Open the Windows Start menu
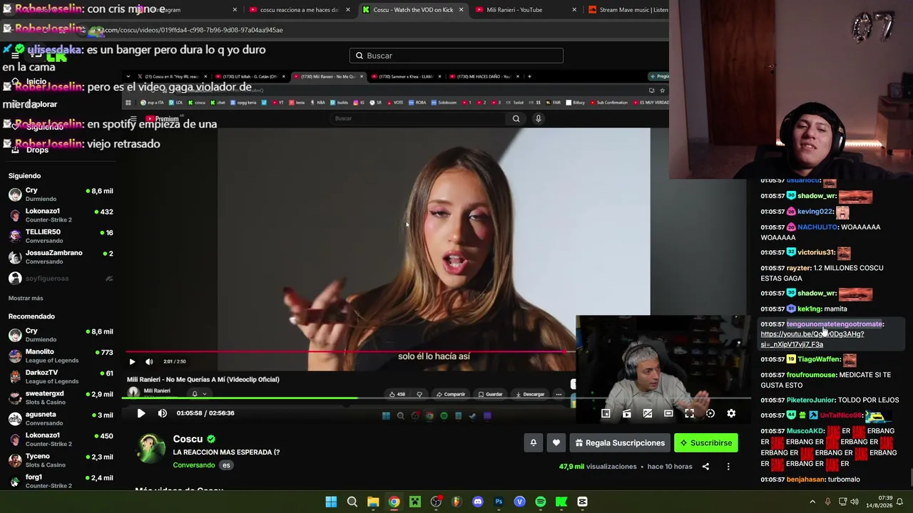The width and height of the screenshot is (913, 513). tap(331, 502)
